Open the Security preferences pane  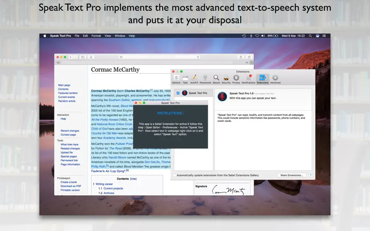tap(226, 79)
